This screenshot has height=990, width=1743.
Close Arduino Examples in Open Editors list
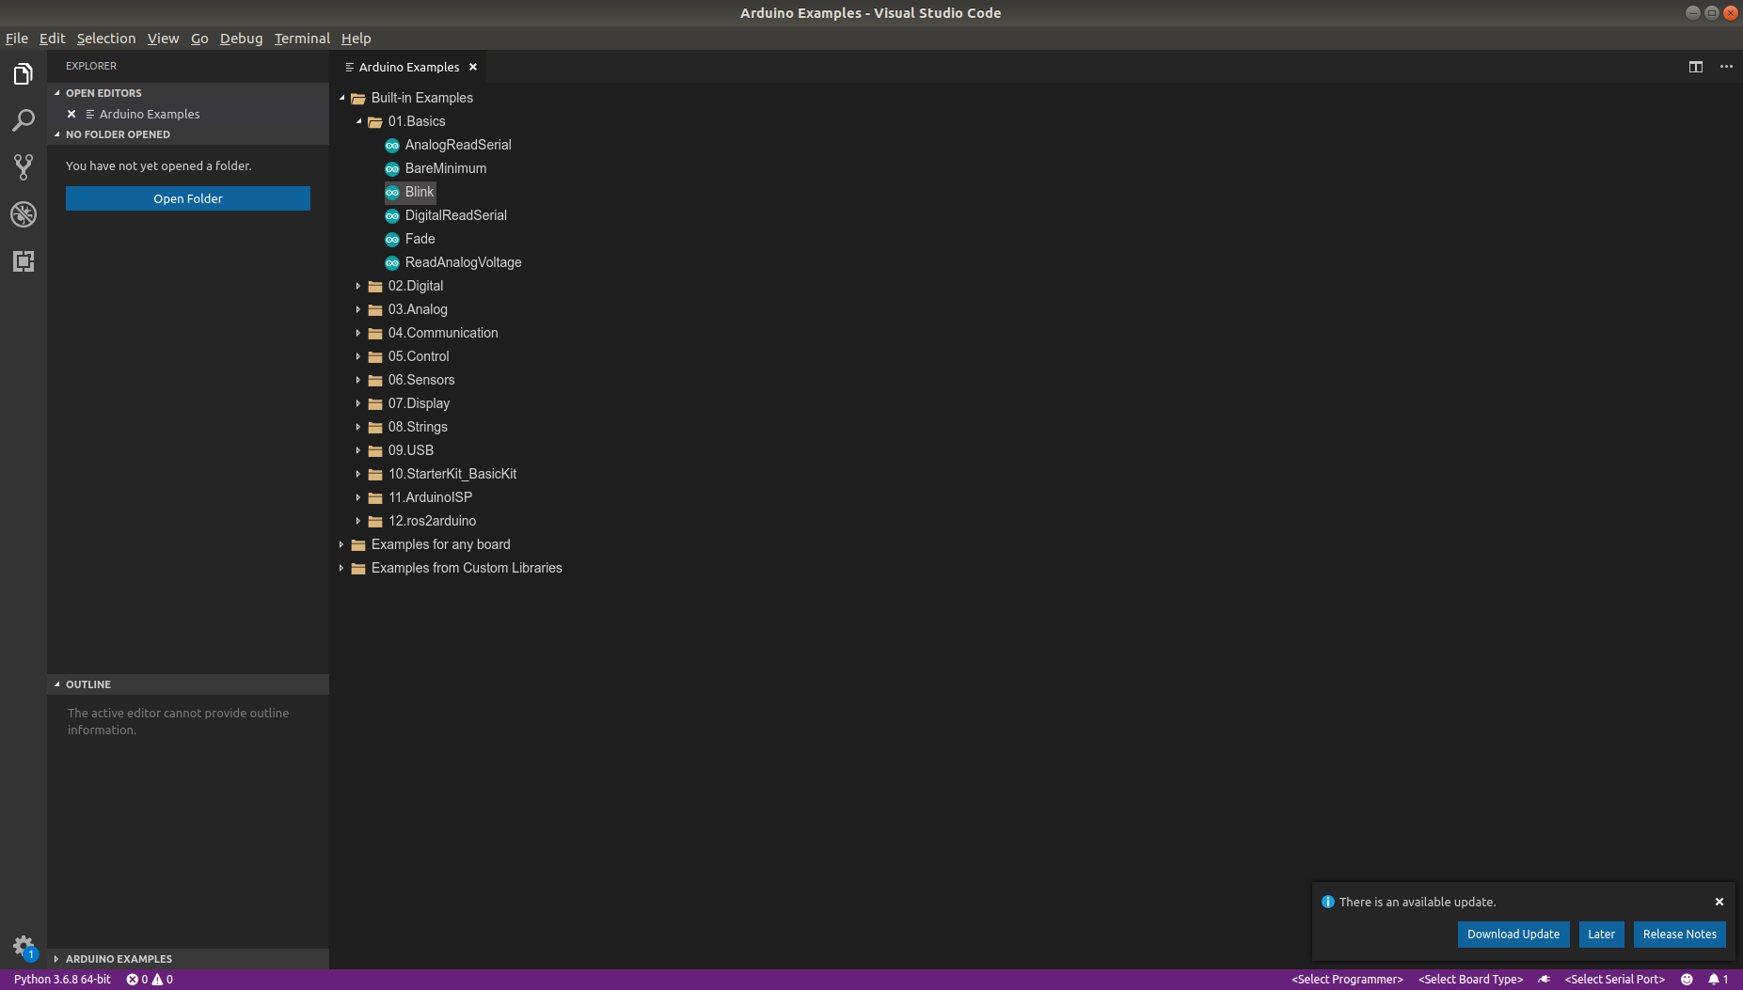(71, 114)
